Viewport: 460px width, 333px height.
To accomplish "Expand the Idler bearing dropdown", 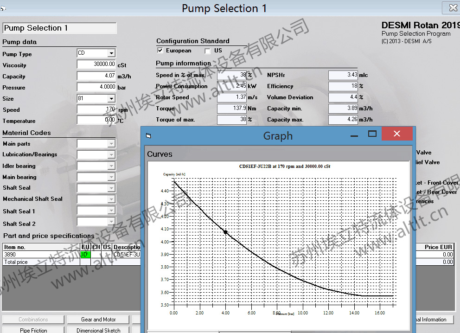I will (111, 166).
